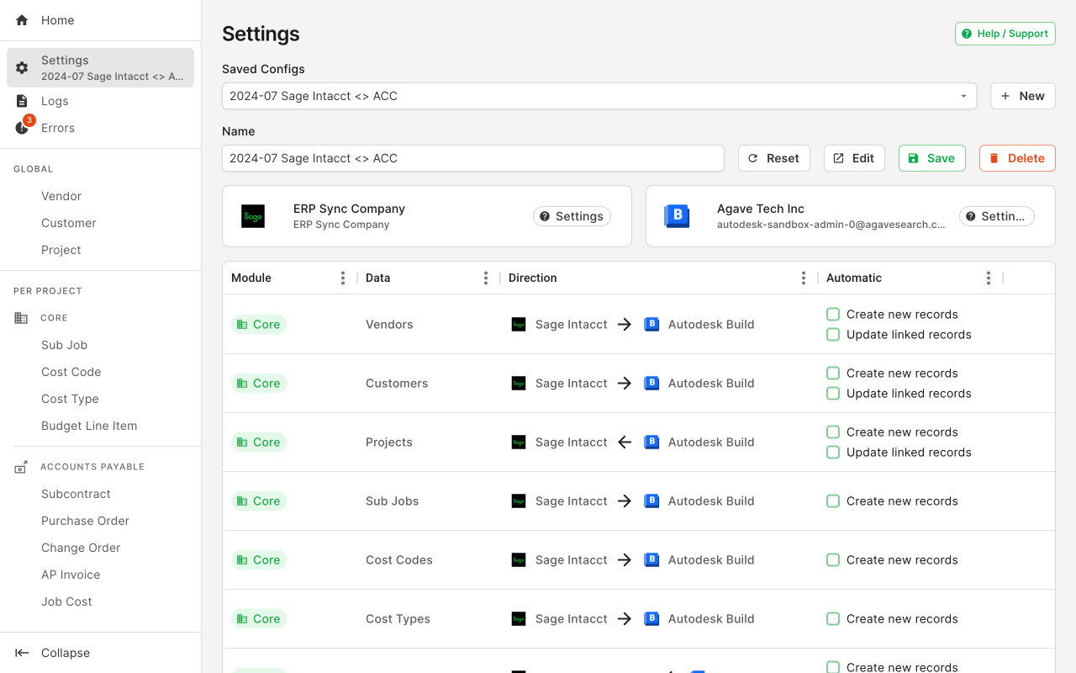Click the left-pointing arrow in Projects row

(625, 442)
